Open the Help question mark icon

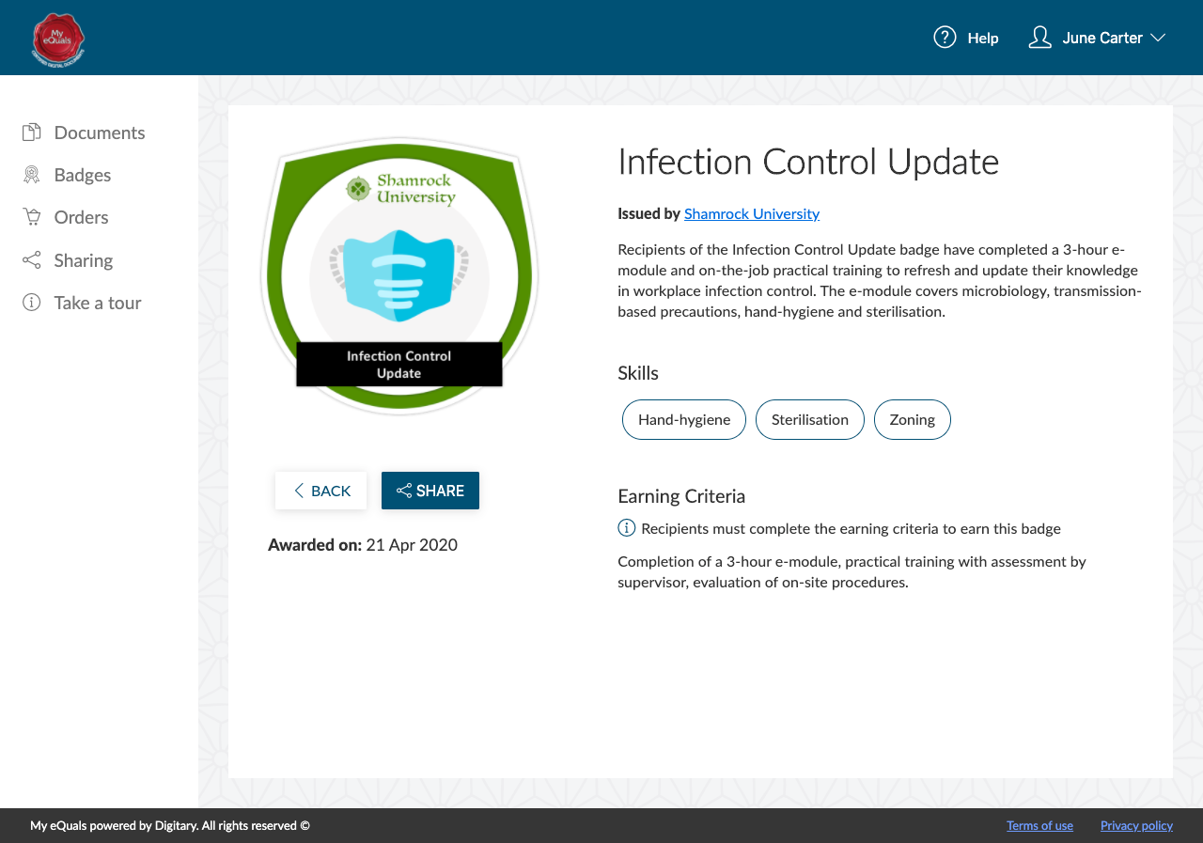coord(945,38)
